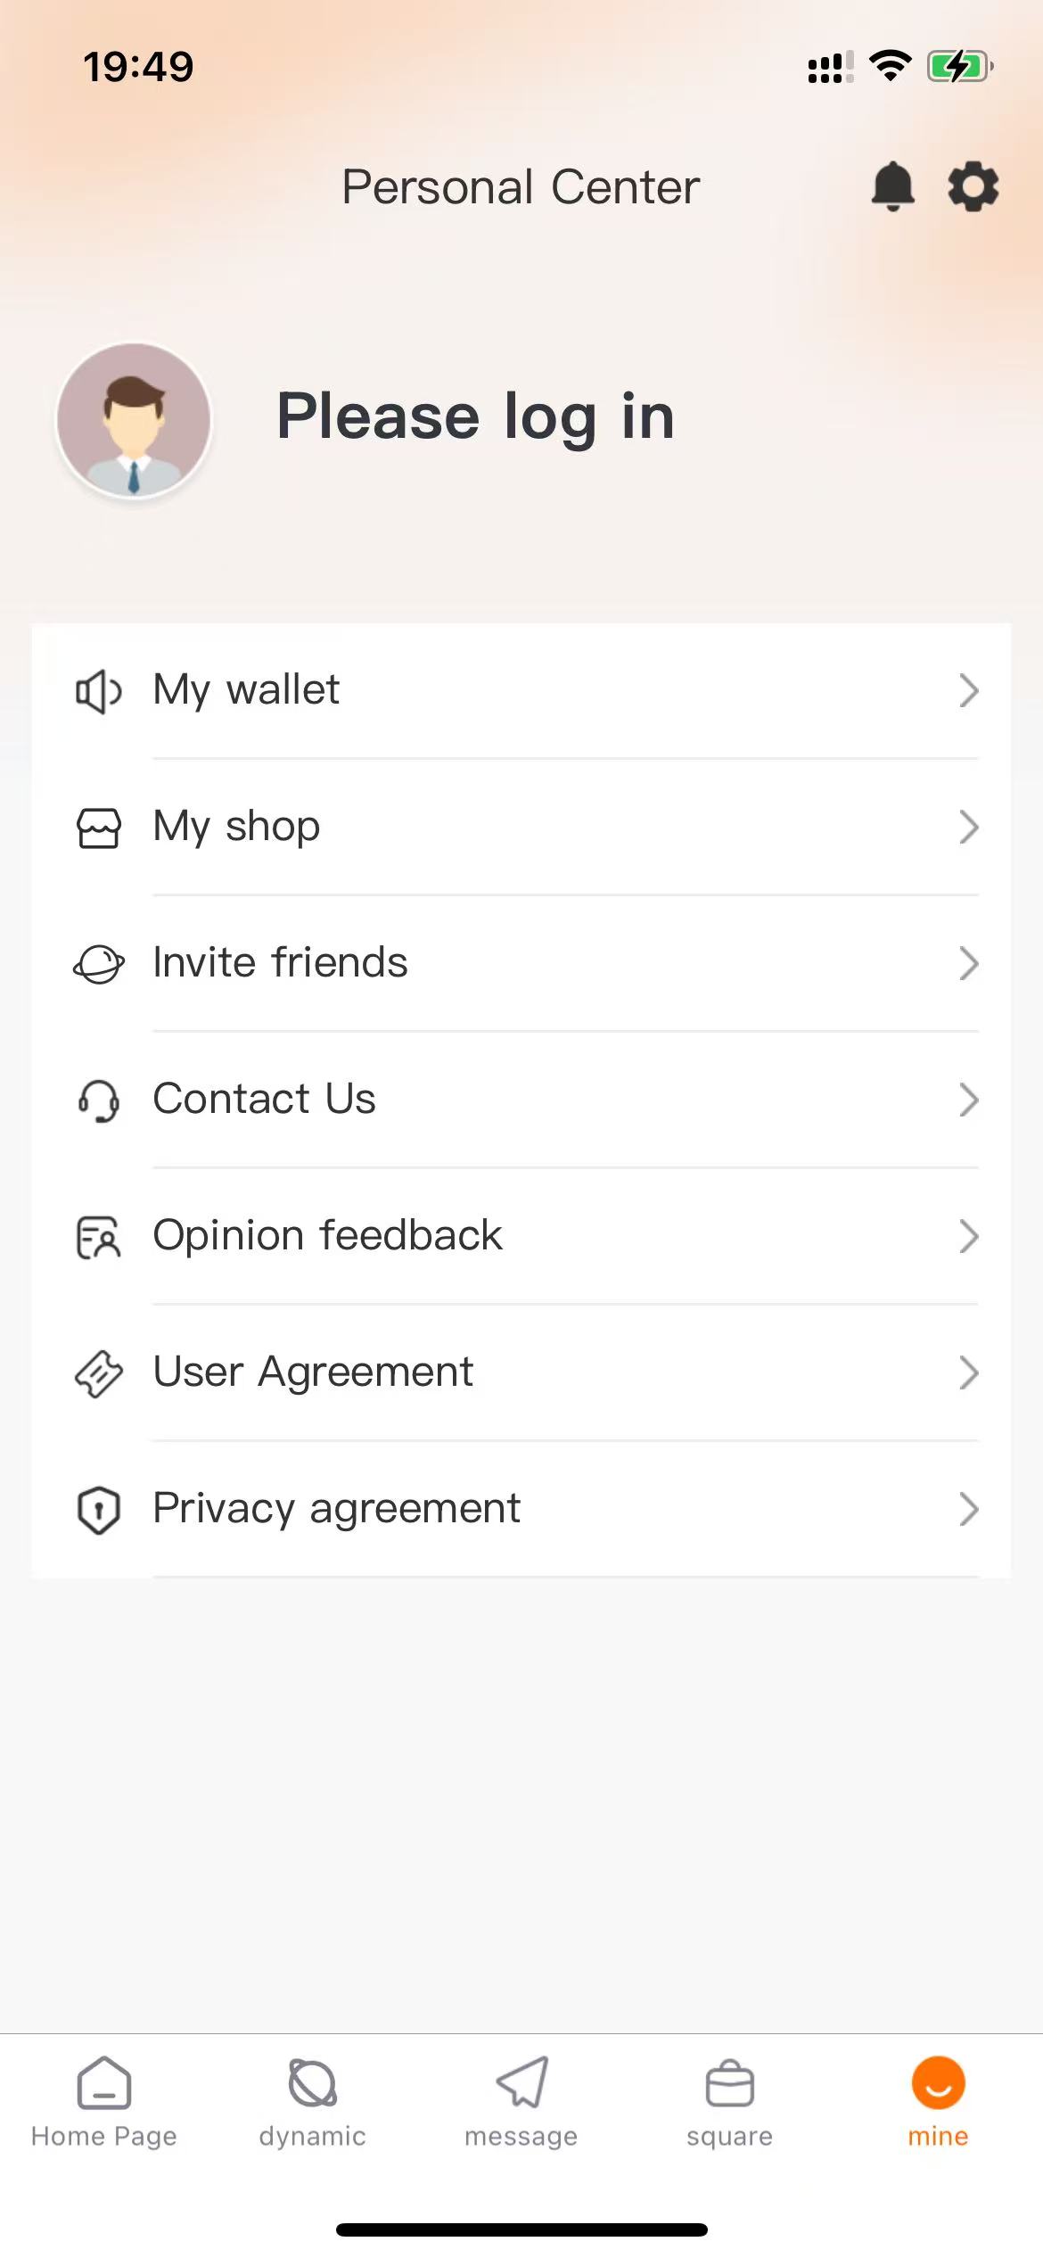
Task: Tap the Please log in text
Action: 475,416
